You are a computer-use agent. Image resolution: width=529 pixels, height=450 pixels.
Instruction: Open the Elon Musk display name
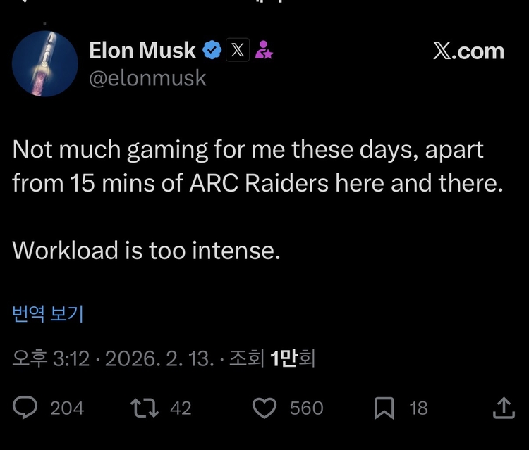tap(142, 51)
